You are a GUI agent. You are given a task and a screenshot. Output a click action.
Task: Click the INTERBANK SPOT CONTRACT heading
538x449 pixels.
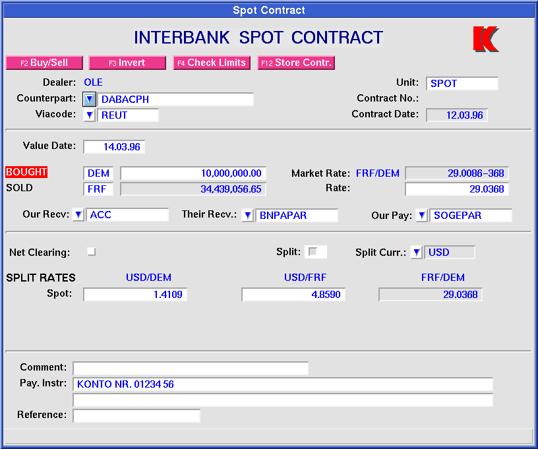coord(258,38)
